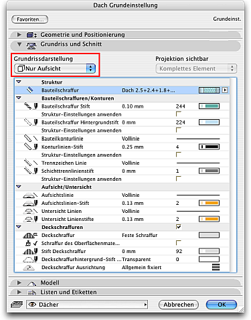
Task: Click the layer icon beside Dächer
Action: pos(17,305)
